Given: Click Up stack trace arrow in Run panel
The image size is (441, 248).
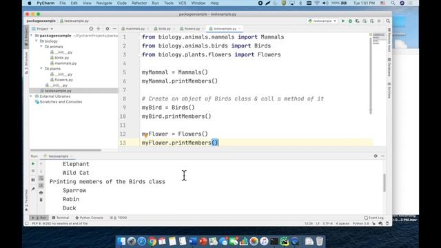Looking at the screenshot, I should click(41, 164).
